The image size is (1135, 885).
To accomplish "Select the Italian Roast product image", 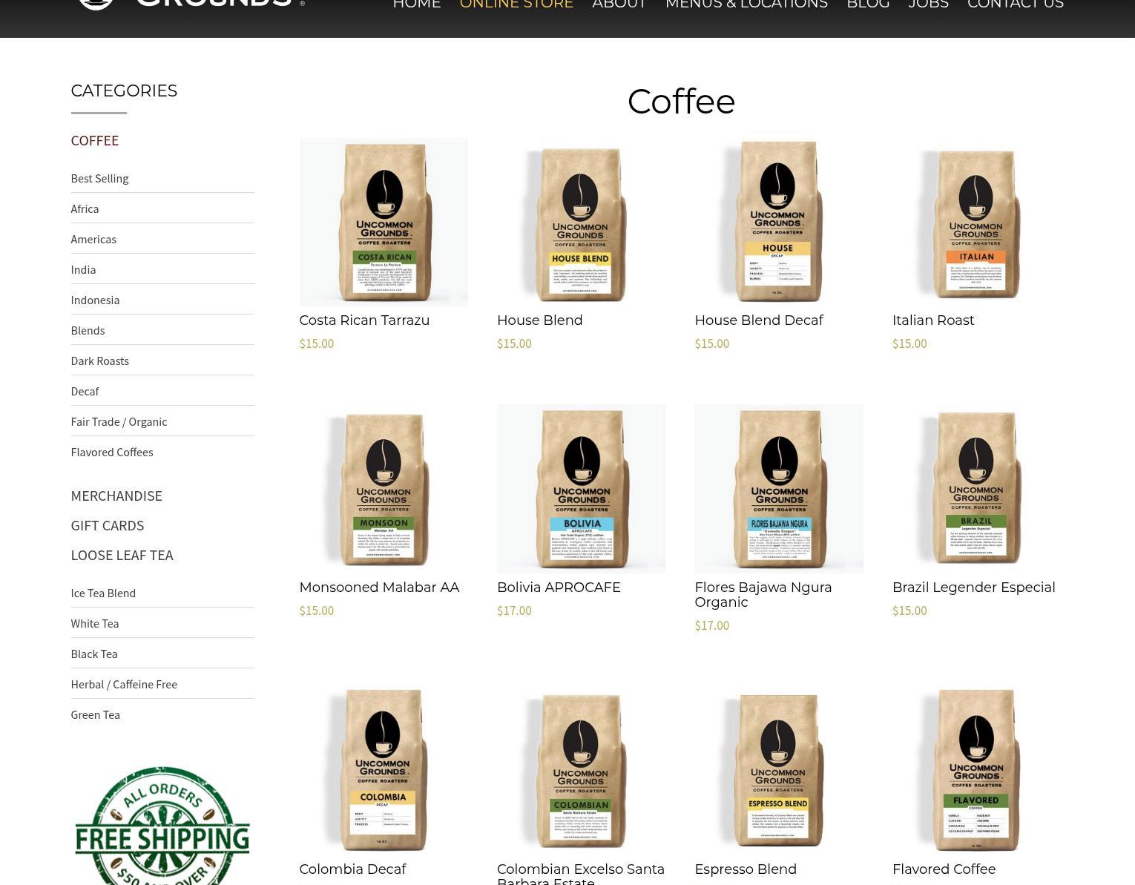I will tap(976, 221).
